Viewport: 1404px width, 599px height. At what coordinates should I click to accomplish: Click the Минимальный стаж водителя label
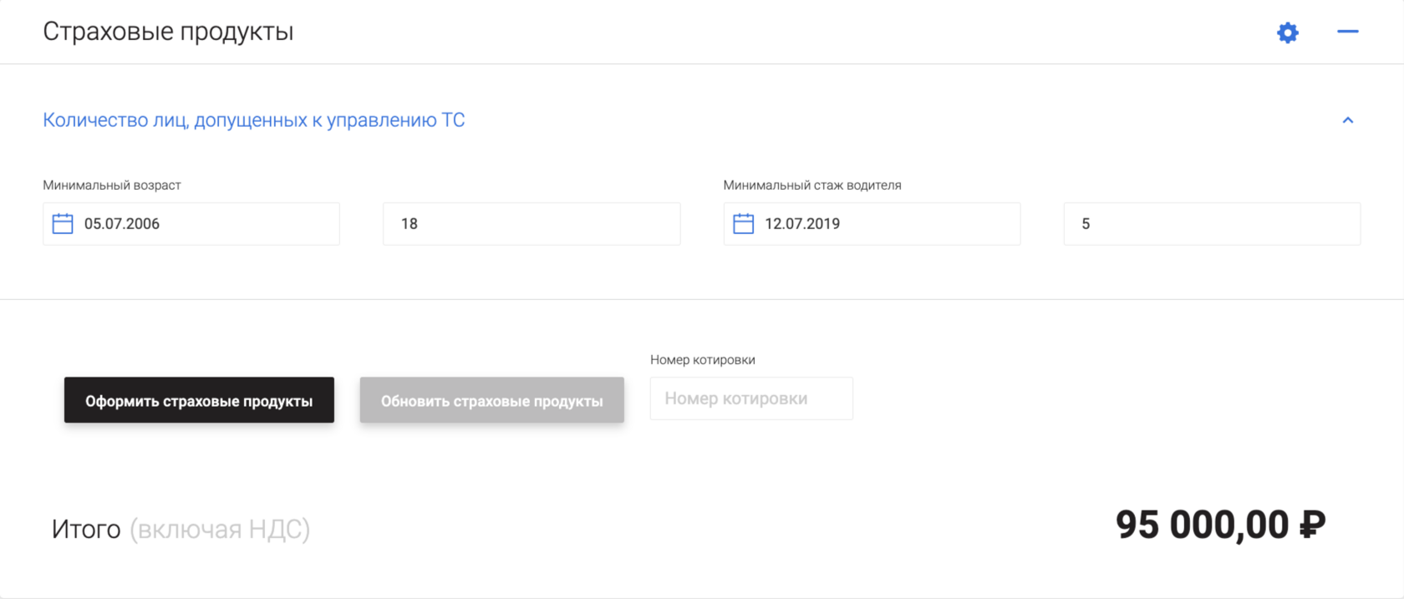click(812, 185)
